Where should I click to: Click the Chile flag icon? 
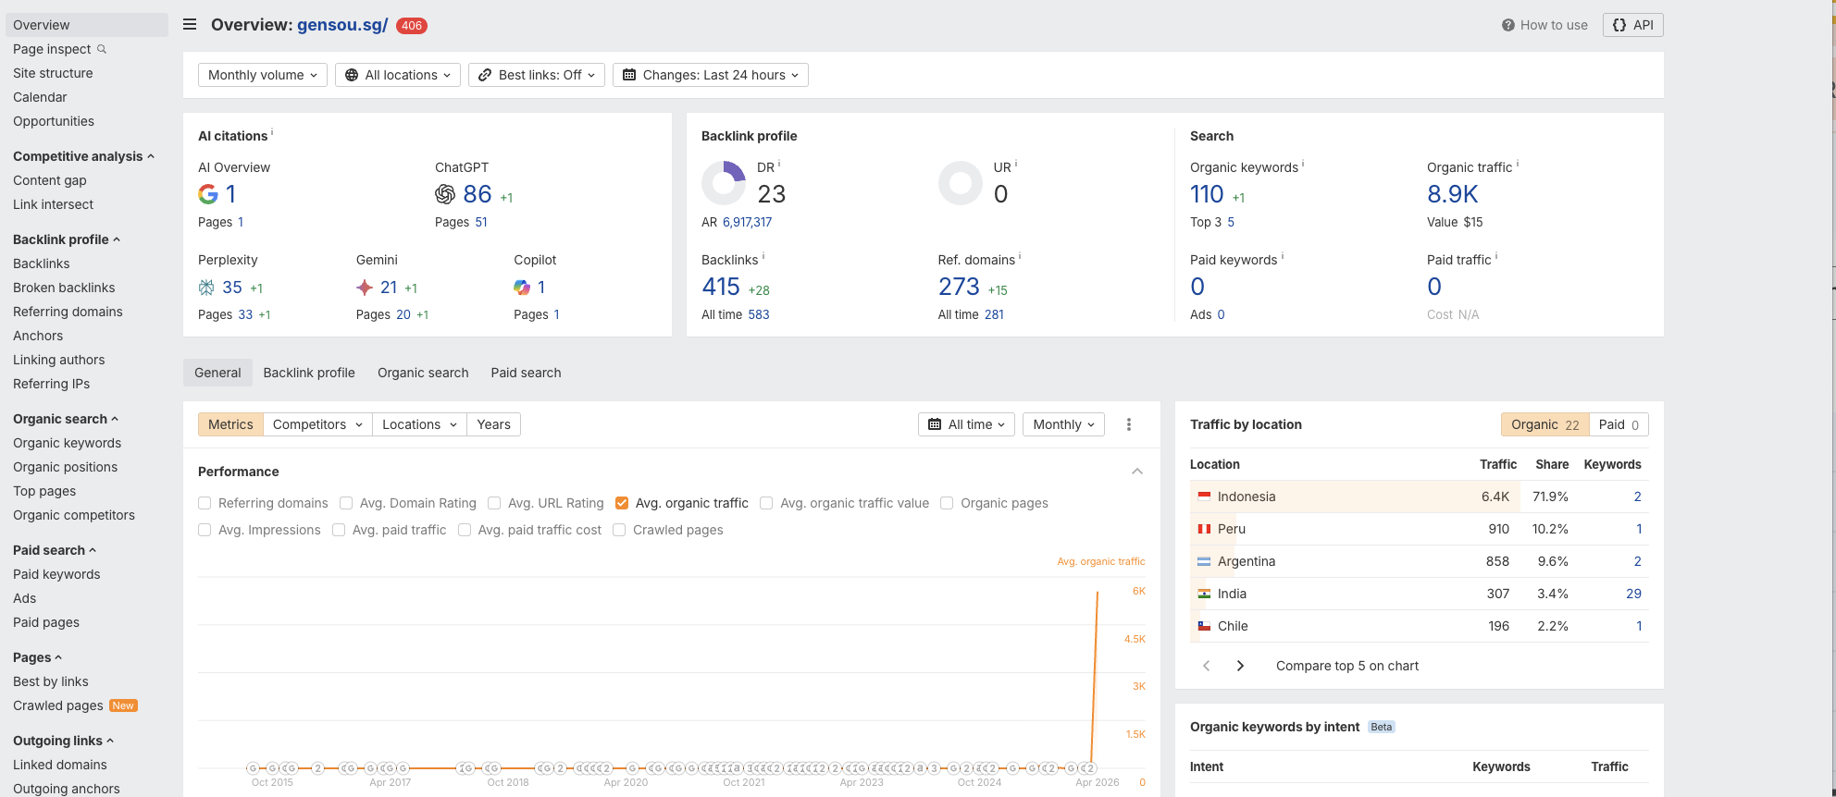[x=1204, y=626]
